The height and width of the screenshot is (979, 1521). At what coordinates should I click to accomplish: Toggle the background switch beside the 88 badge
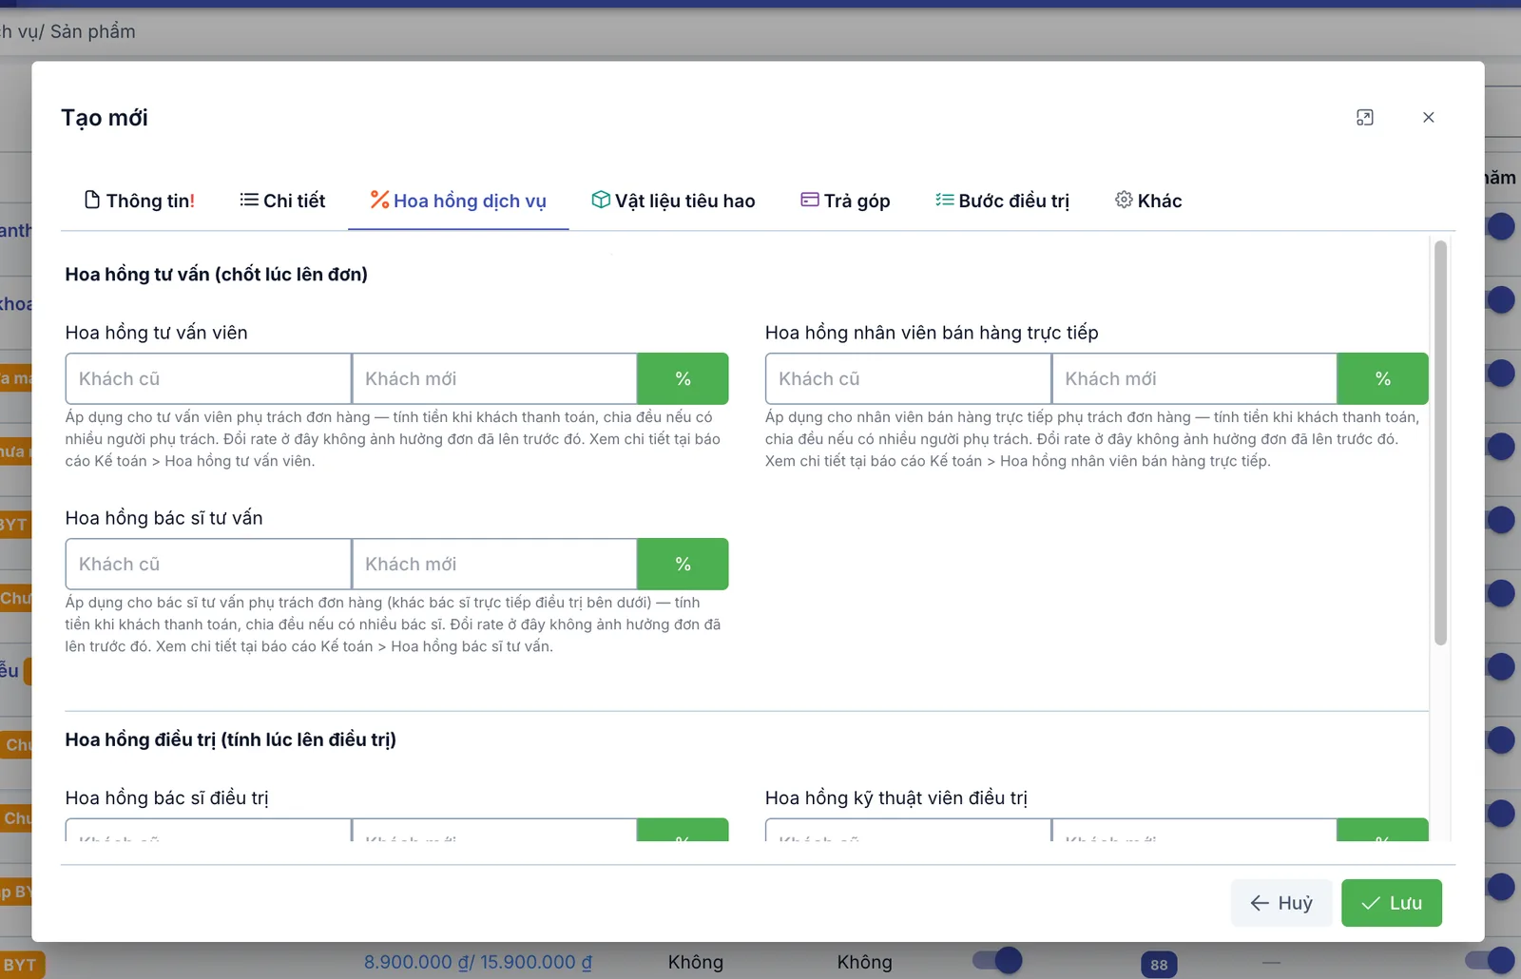[x=996, y=960]
